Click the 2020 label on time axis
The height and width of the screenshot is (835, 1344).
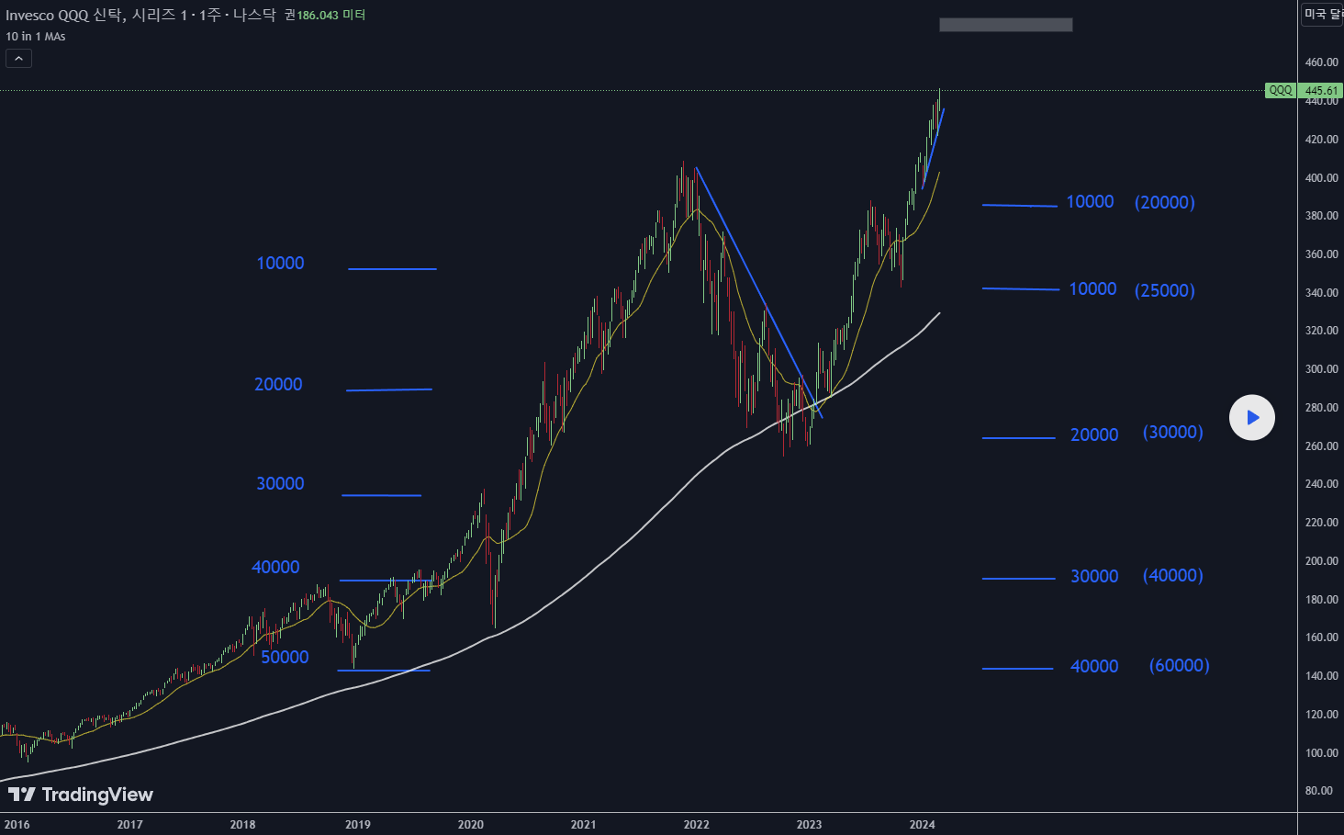point(470,824)
